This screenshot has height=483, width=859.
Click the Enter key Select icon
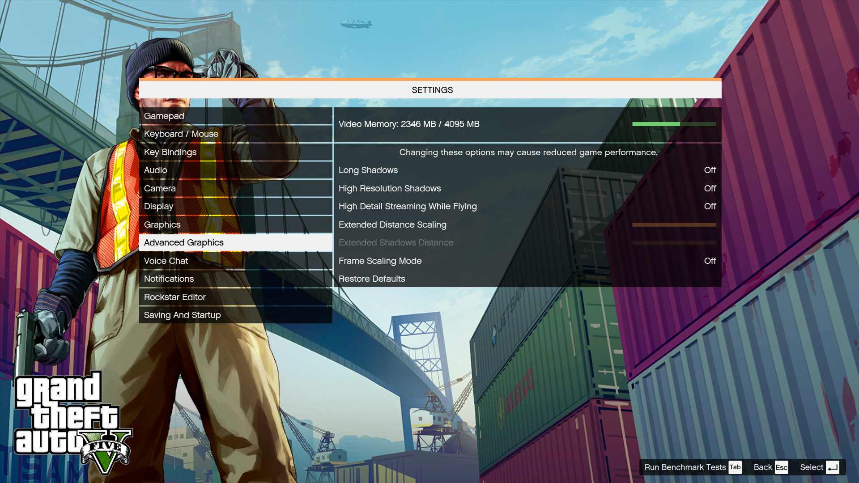[832, 467]
